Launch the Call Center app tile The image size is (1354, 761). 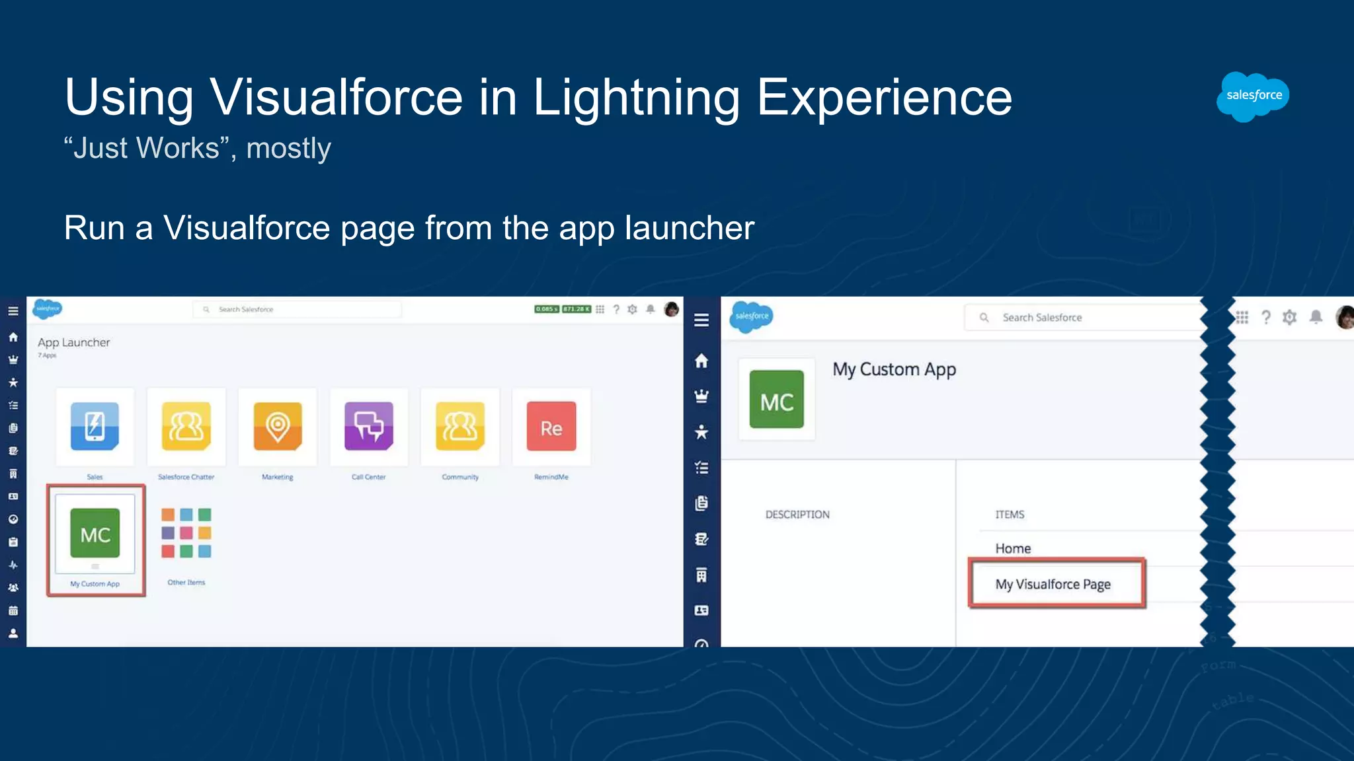pos(369,427)
